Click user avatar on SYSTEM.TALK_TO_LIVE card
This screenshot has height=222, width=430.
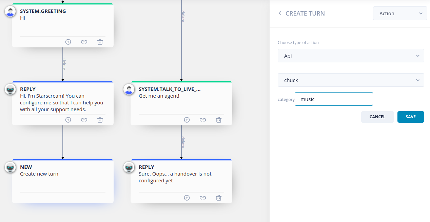(x=129, y=89)
